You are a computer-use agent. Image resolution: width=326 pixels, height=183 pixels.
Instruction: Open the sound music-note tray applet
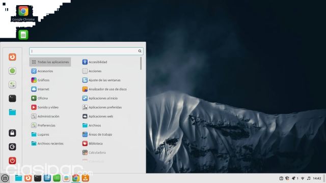point(309,178)
